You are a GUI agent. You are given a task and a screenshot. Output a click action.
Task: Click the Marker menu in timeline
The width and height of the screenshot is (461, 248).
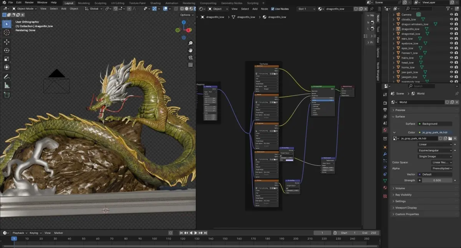(x=58, y=233)
